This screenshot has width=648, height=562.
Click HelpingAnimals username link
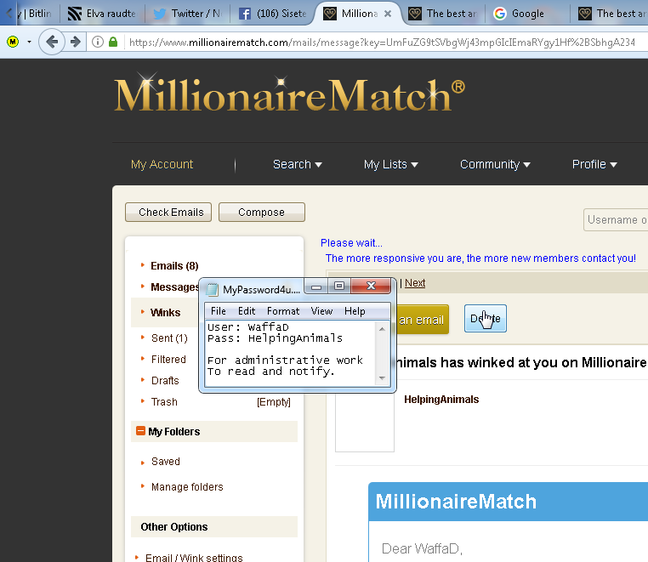tap(441, 400)
